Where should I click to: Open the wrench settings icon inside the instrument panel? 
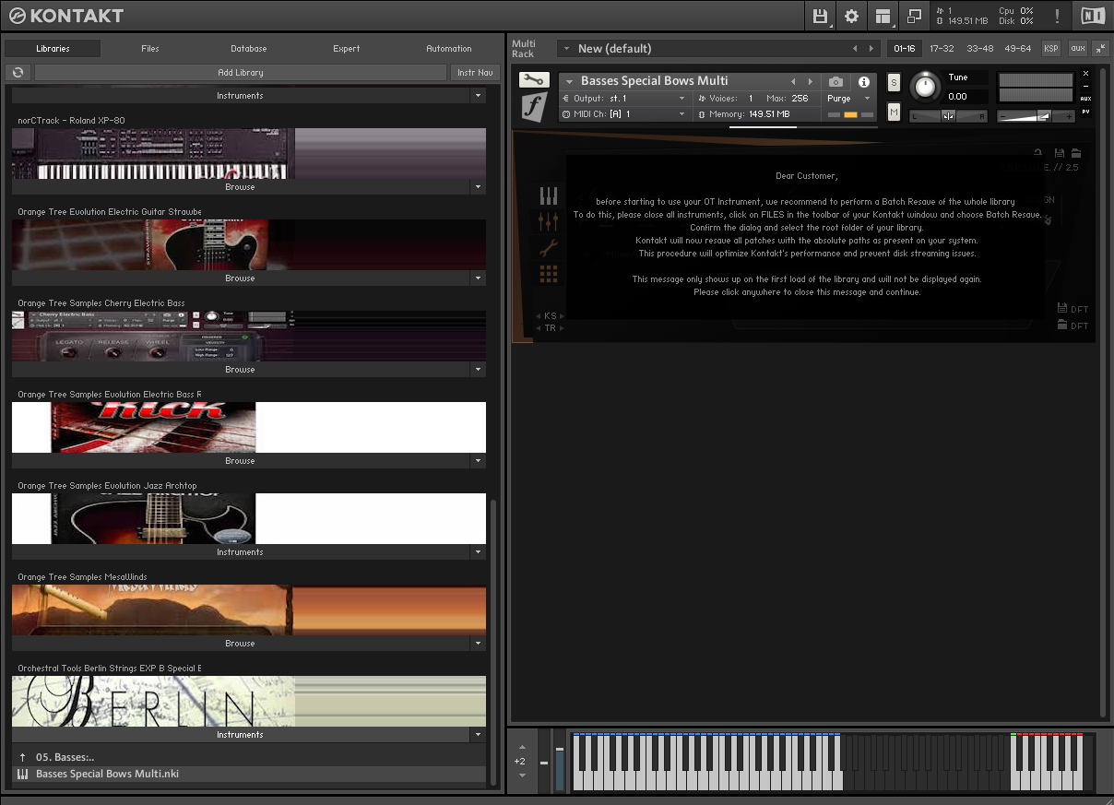click(549, 247)
